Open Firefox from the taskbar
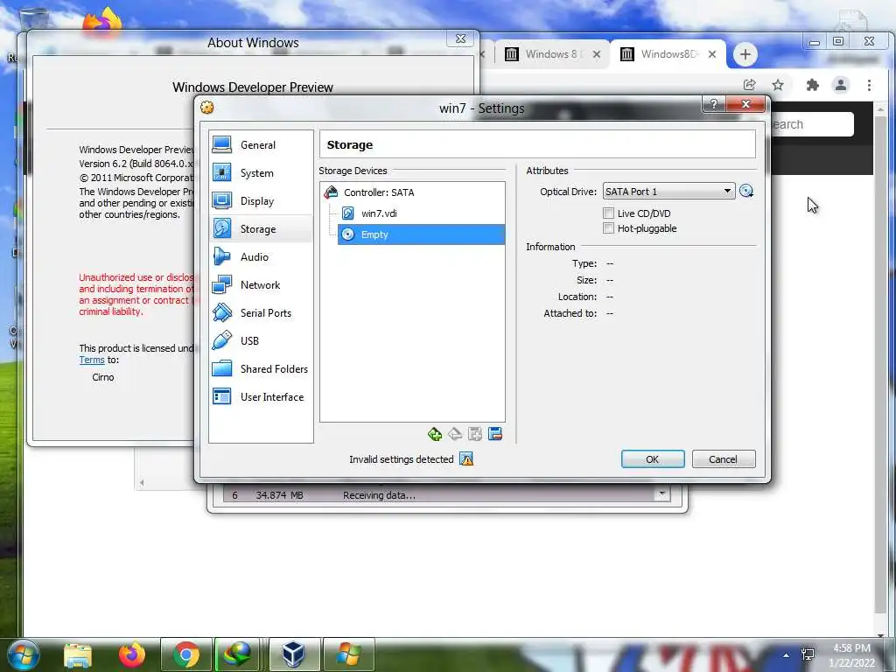This screenshot has height=672, width=896. click(x=131, y=654)
